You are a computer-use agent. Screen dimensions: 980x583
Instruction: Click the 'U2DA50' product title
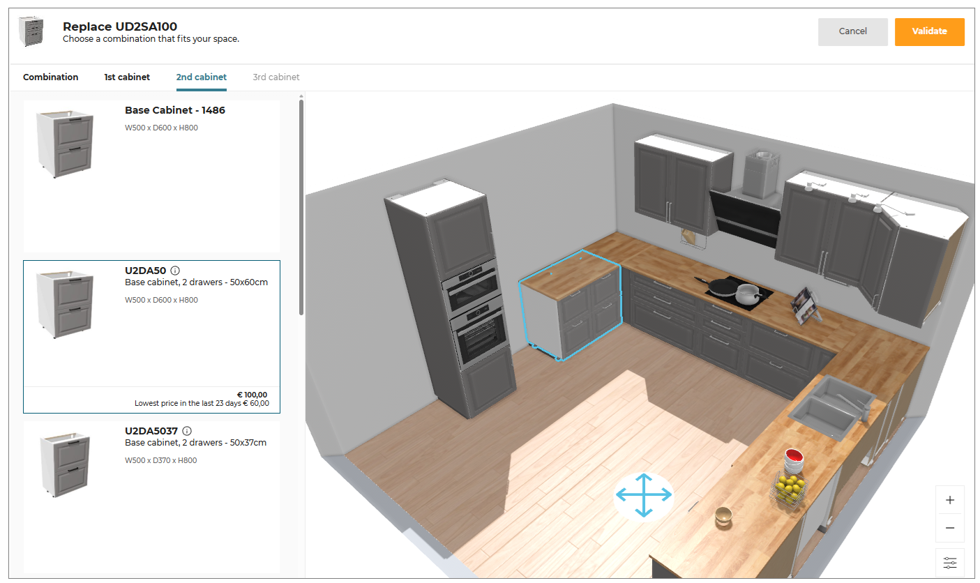click(146, 271)
